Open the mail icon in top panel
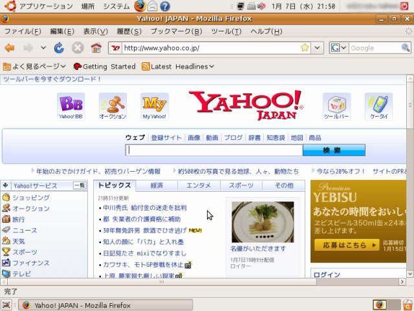 point(153,6)
